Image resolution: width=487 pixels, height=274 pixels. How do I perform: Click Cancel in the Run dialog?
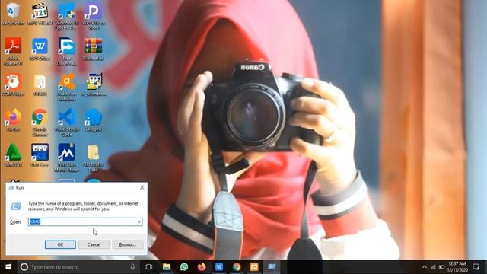click(94, 244)
